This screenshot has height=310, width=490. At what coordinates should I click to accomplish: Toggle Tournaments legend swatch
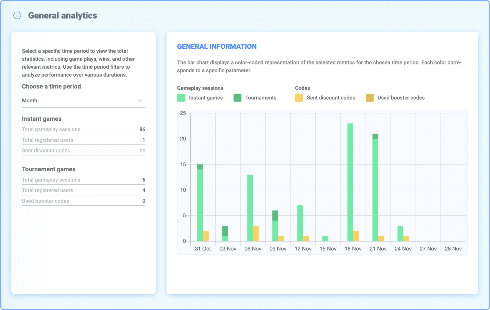pyautogui.click(x=238, y=98)
